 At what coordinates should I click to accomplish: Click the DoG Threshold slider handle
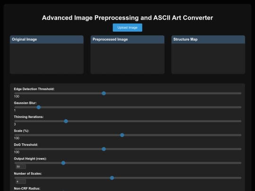click(x=104, y=149)
